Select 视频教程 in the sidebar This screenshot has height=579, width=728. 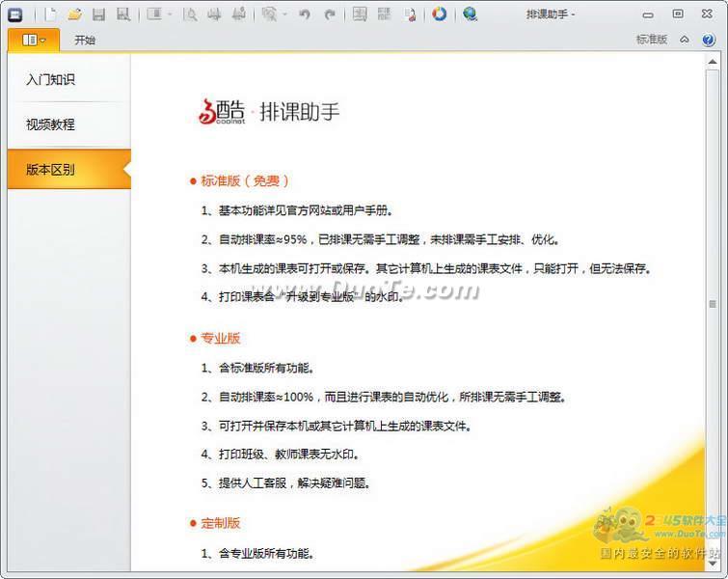tap(69, 124)
